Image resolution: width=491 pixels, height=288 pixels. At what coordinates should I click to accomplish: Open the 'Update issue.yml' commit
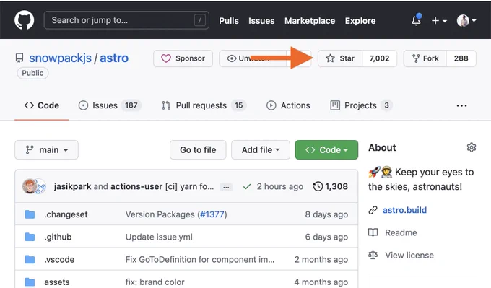click(159, 237)
